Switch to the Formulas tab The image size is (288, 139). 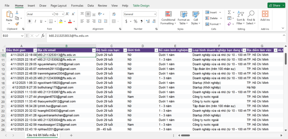point(77,6)
